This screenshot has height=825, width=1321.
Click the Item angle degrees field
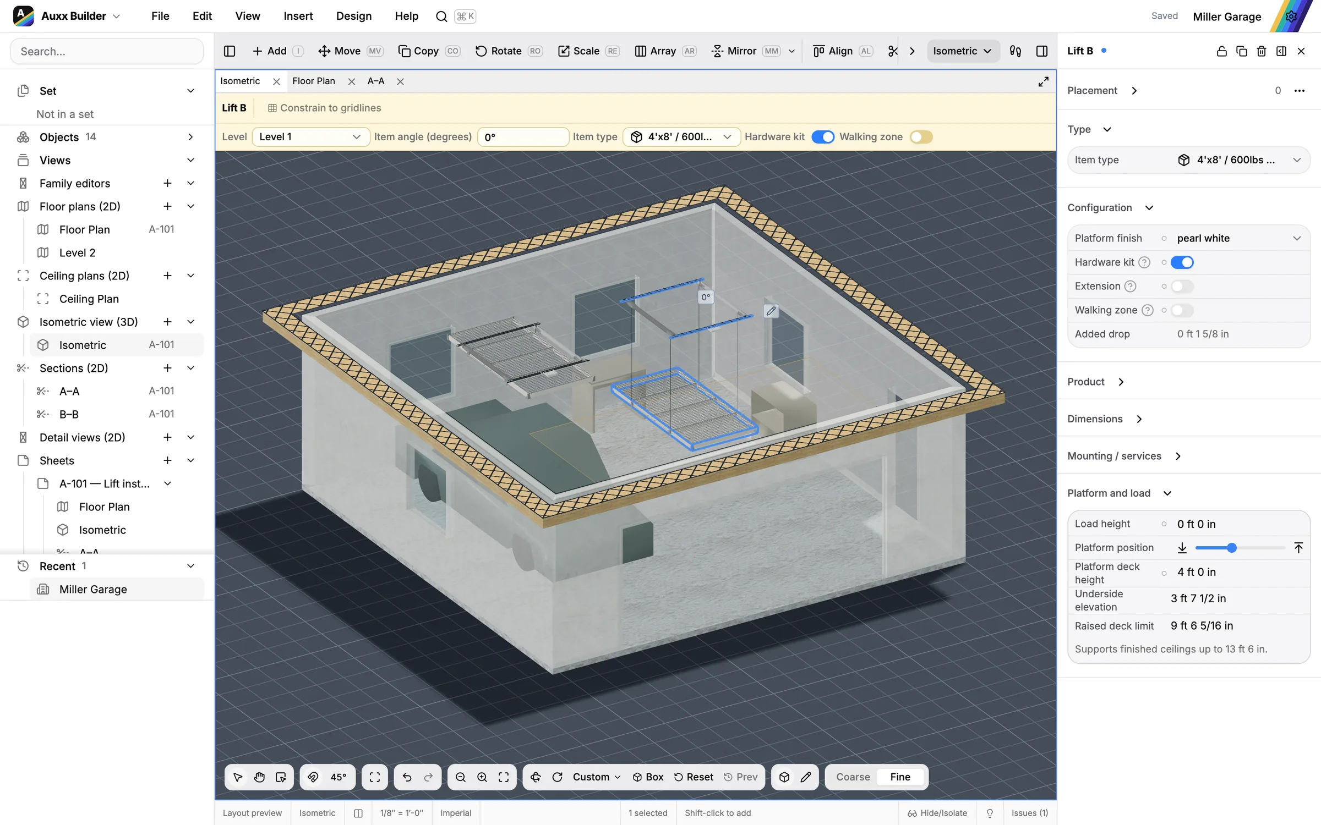point(523,137)
